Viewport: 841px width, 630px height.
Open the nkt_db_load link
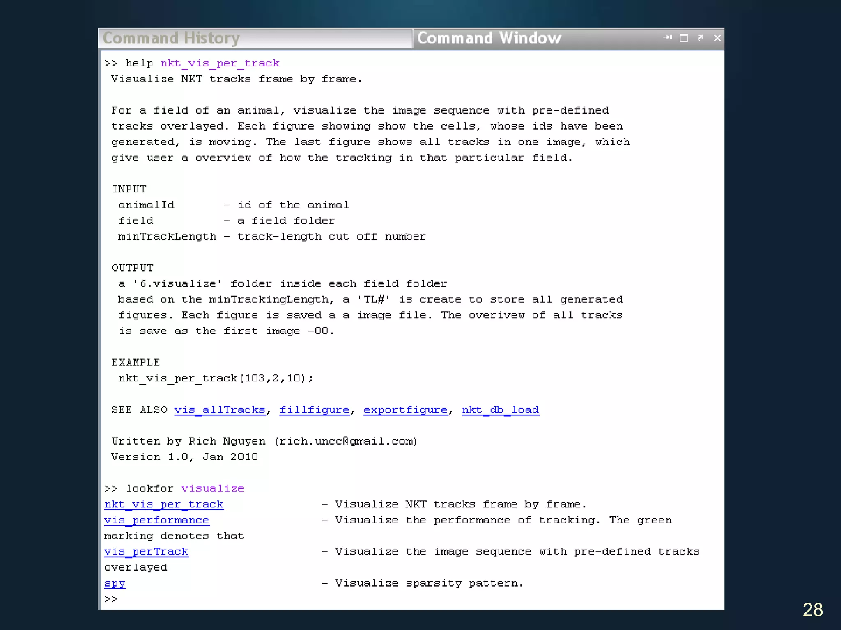tap(500, 410)
